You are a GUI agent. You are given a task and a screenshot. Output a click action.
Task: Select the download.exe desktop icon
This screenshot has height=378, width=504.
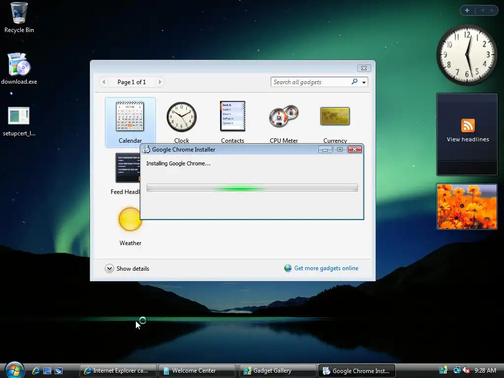click(x=19, y=64)
